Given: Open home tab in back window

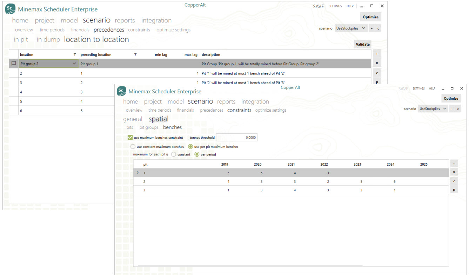Looking at the screenshot, I should [x=20, y=20].
